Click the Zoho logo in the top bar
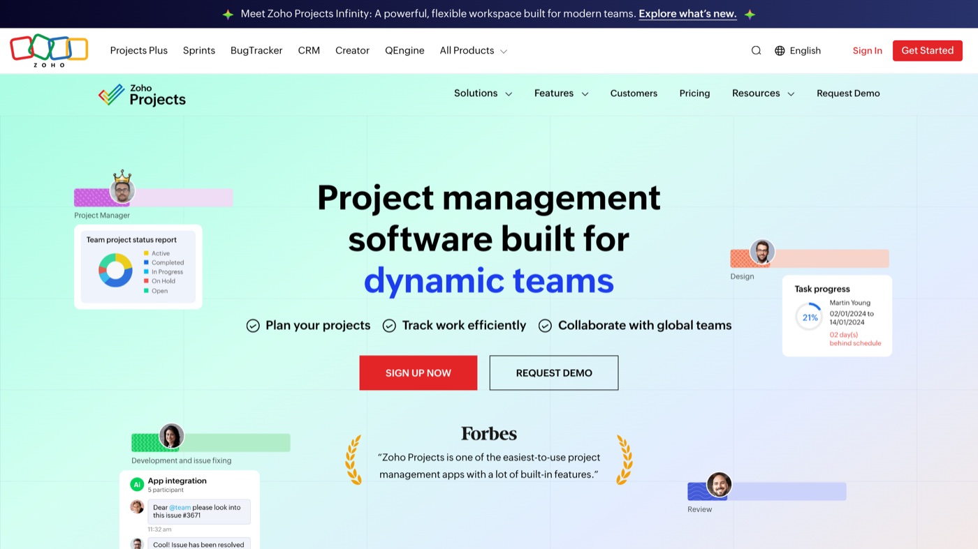The image size is (978, 549). (49, 51)
